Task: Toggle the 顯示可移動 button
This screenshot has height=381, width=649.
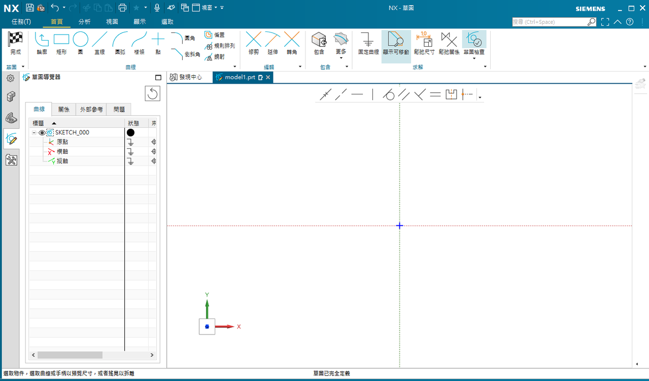Action: (x=396, y=43)
